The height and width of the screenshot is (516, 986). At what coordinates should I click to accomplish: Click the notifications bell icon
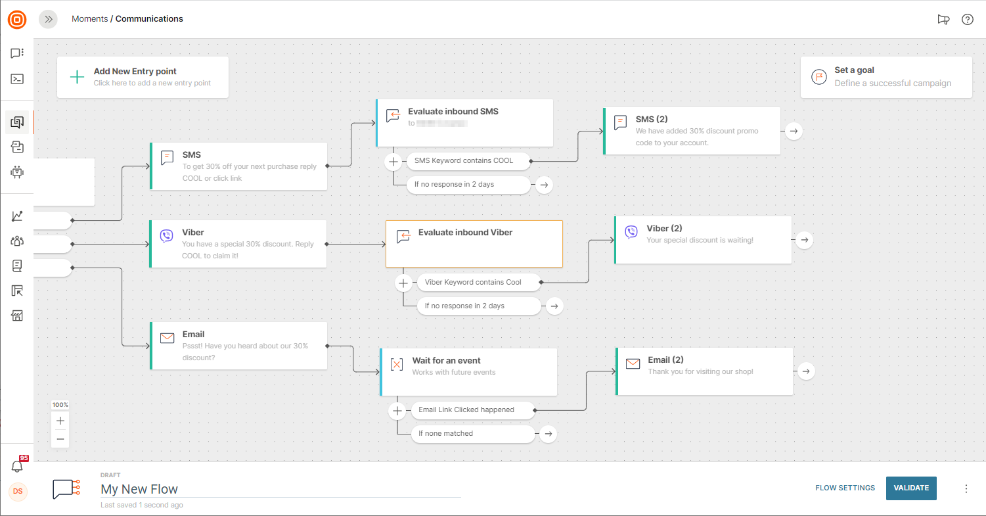coord(17,466)
